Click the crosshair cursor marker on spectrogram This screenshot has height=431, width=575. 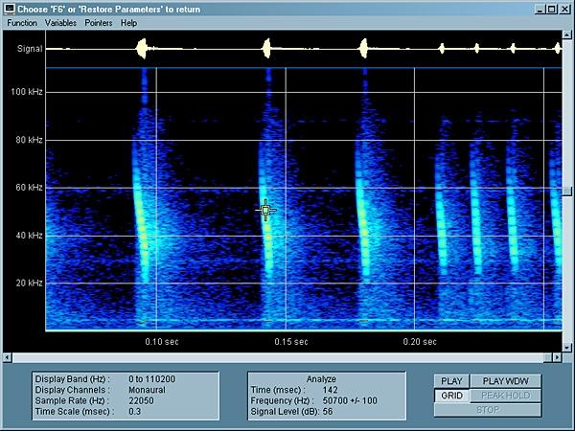(x=266, y=211)
